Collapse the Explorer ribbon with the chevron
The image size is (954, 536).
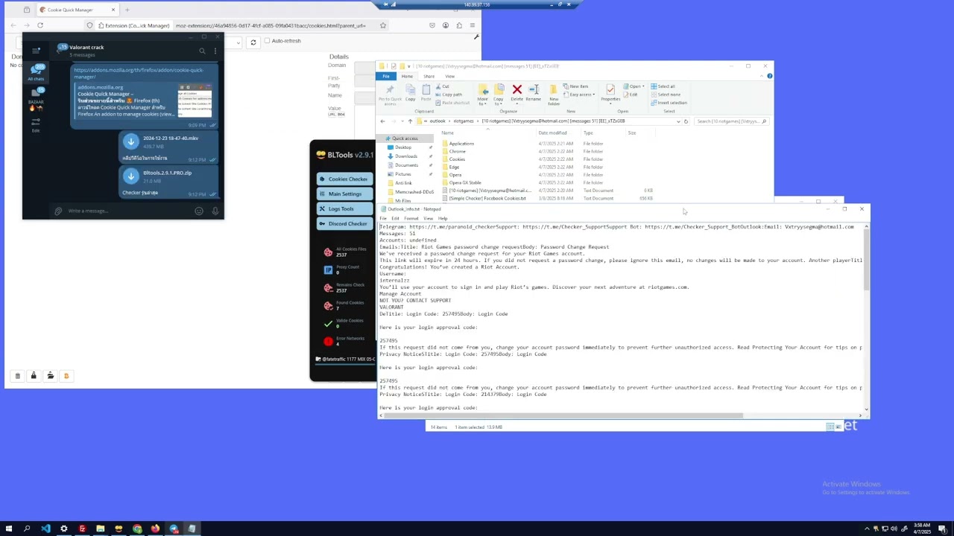click(x=761, y=76)
